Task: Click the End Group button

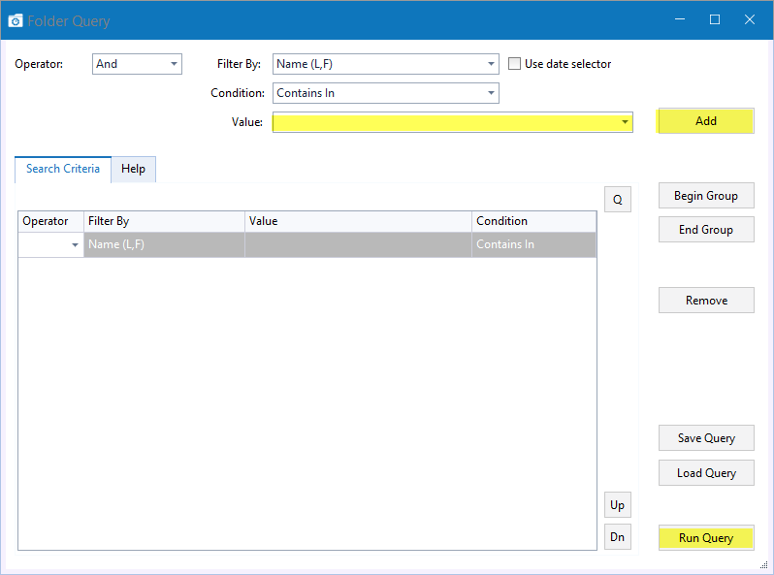Action: tap(706, 230)
